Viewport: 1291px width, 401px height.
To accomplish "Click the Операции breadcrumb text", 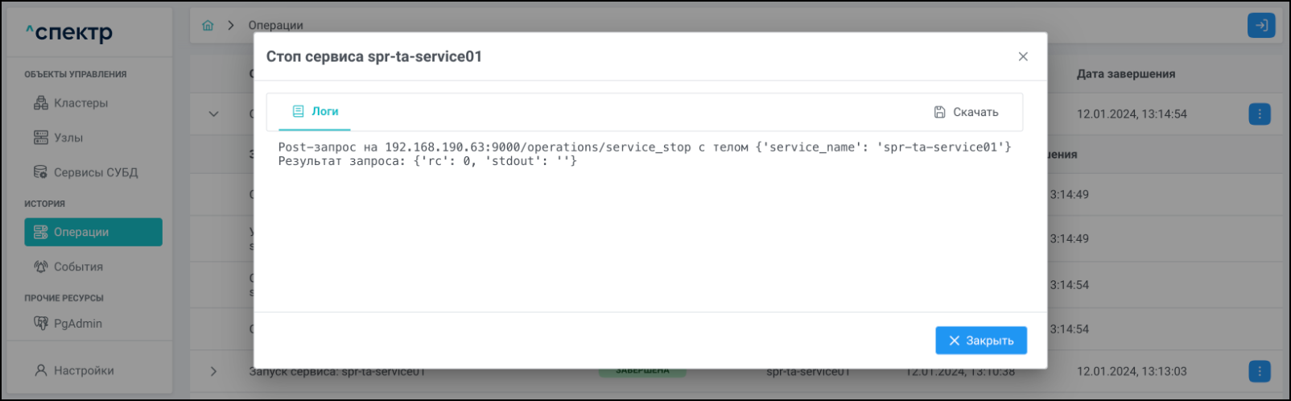I will 275,26.
